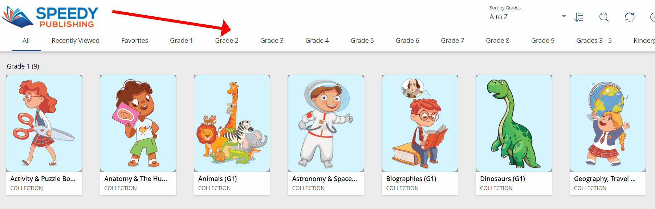Open the Astronomy & Space astronaut cover
This screenshot has width=655, height=209.
pyautogui.click(x=326, y=123)
